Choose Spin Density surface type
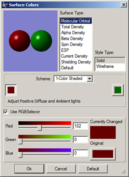Screen dimensions: 129x177 click(72, 44)
